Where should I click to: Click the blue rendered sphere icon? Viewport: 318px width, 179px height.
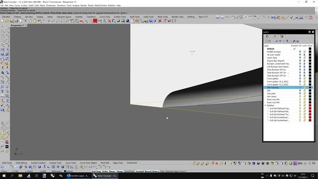128,21
